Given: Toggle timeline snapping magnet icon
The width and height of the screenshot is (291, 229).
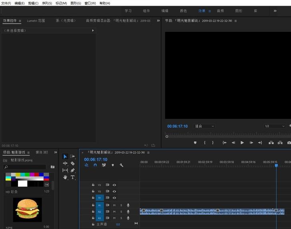Looking at the screenshot, I should [x=95, y=165].
